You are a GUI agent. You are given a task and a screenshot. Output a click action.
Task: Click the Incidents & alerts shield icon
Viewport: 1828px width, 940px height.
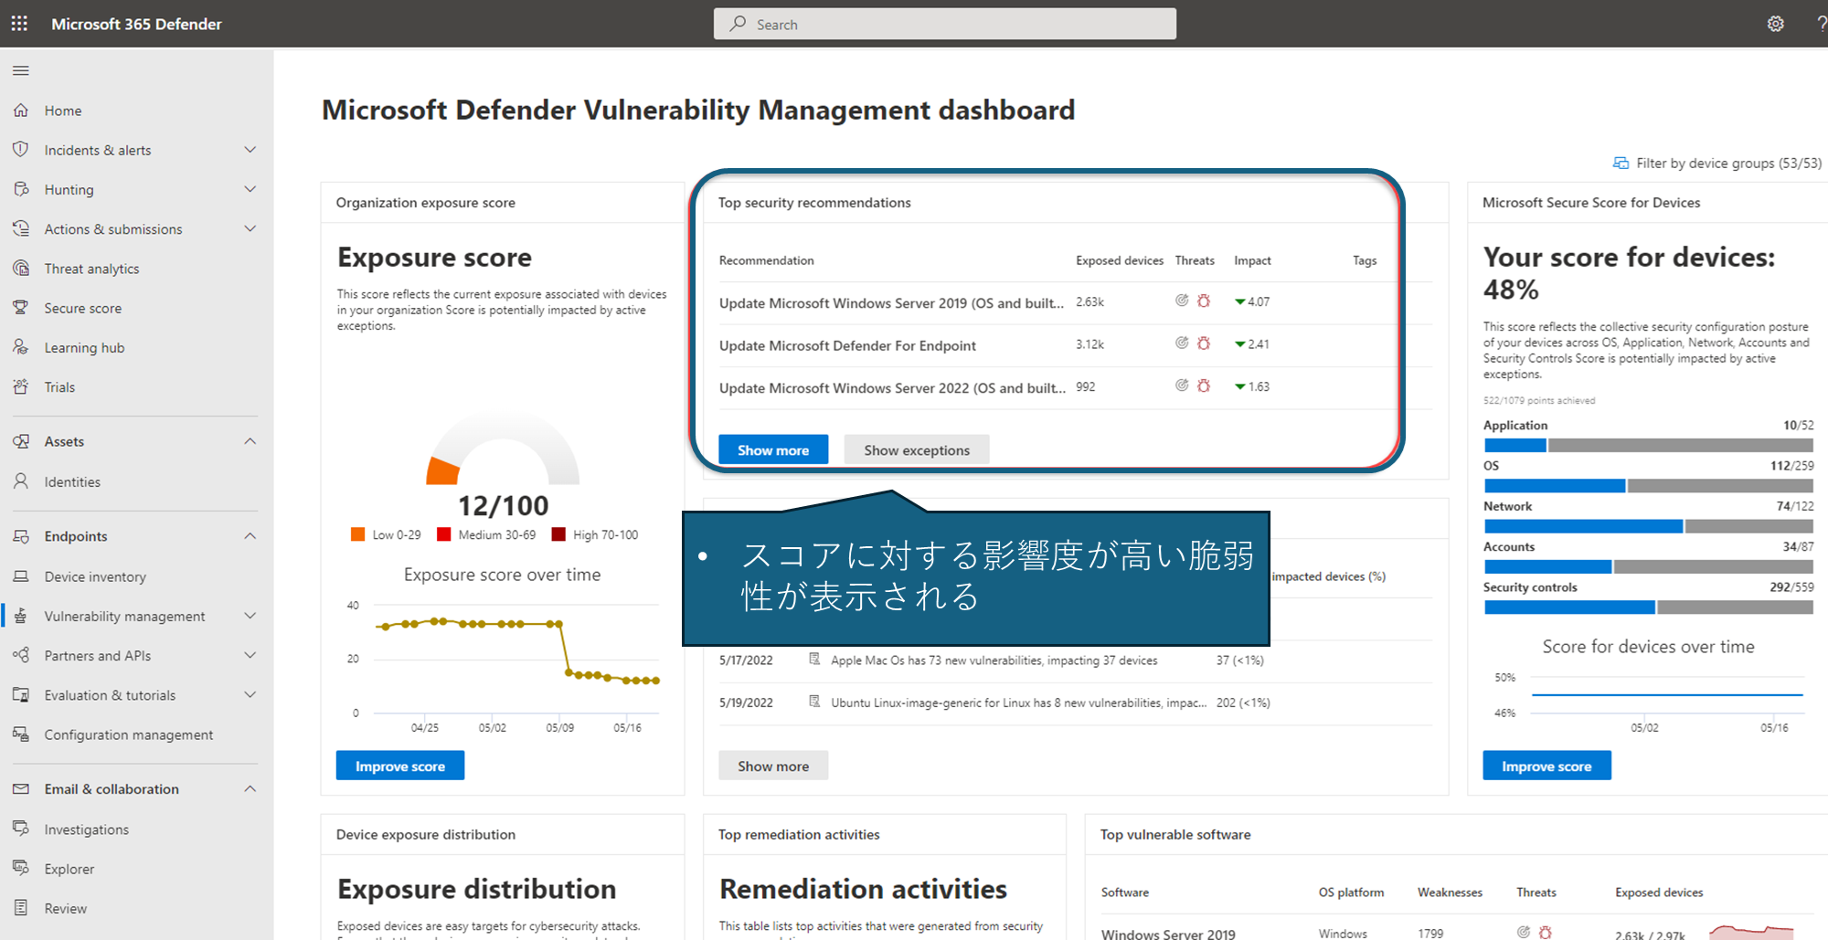(x=21, y=149)
